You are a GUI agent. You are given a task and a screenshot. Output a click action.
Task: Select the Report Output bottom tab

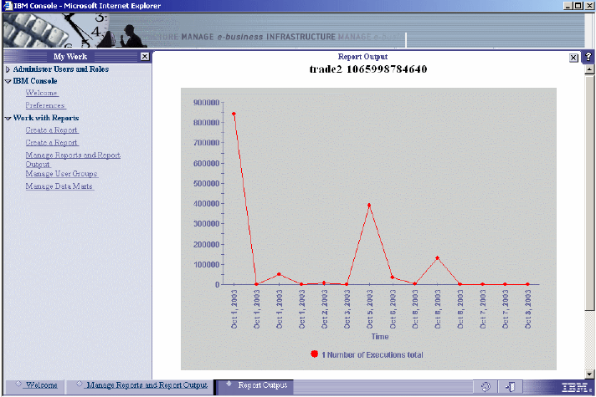262,384
